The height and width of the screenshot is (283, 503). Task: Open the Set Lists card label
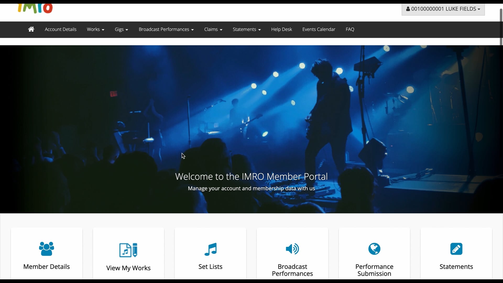pyautogui.click(x=210, y=266)
